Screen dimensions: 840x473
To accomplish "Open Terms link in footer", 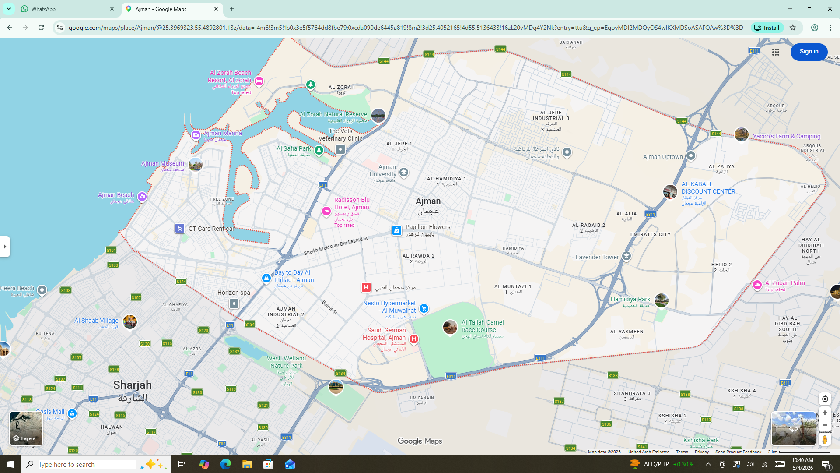I will [682, 452].
